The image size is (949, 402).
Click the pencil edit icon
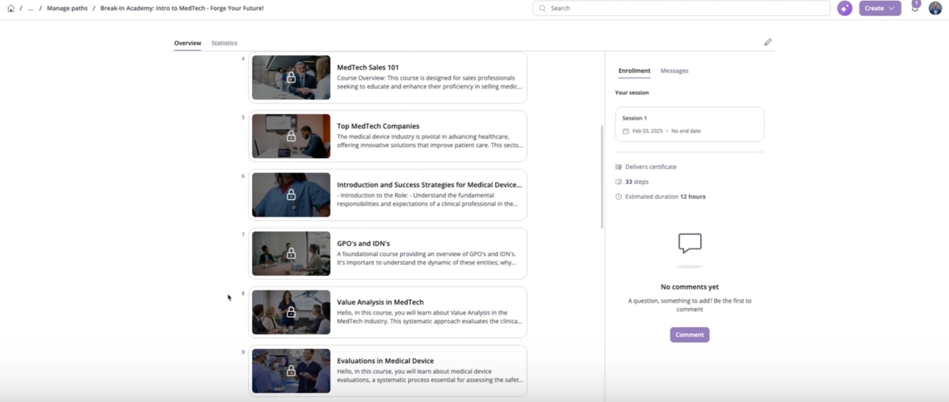(768, 42)
